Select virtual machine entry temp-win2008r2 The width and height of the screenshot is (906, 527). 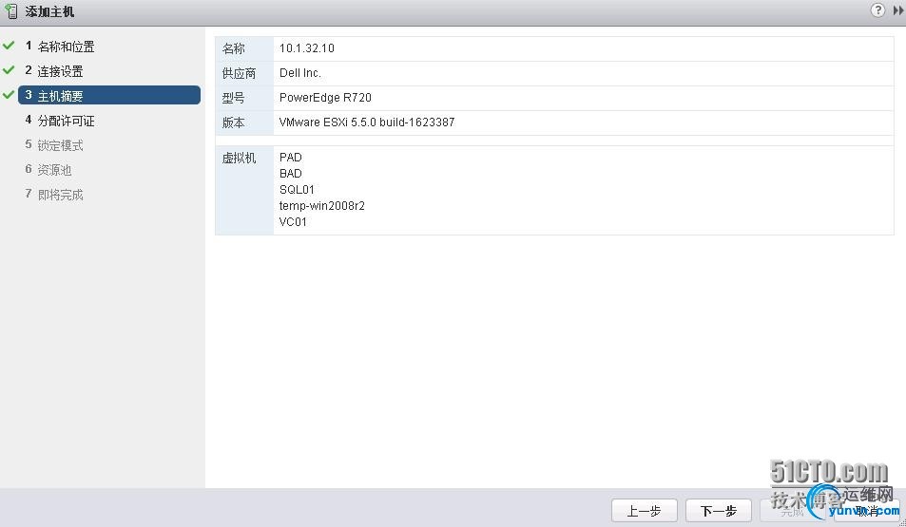[322, 206]
